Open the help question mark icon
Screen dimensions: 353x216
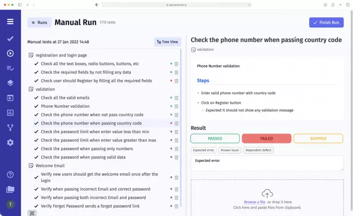[10, 174]
